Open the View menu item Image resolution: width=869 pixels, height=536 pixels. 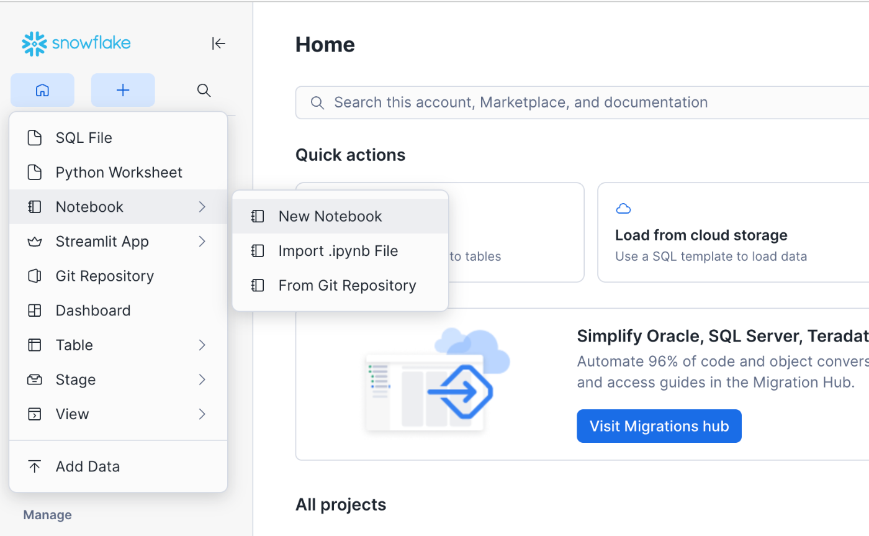(118, 414)
